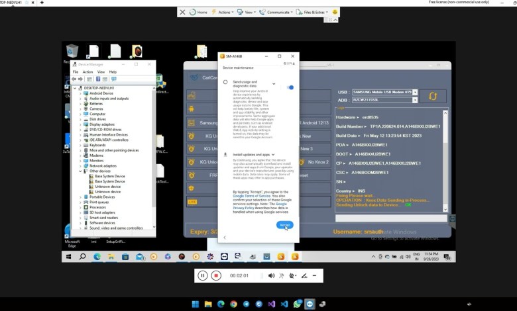Collapse the remote toolbar with the up chevron
Viewport: 517px width, 311px height.
[335, 20]
